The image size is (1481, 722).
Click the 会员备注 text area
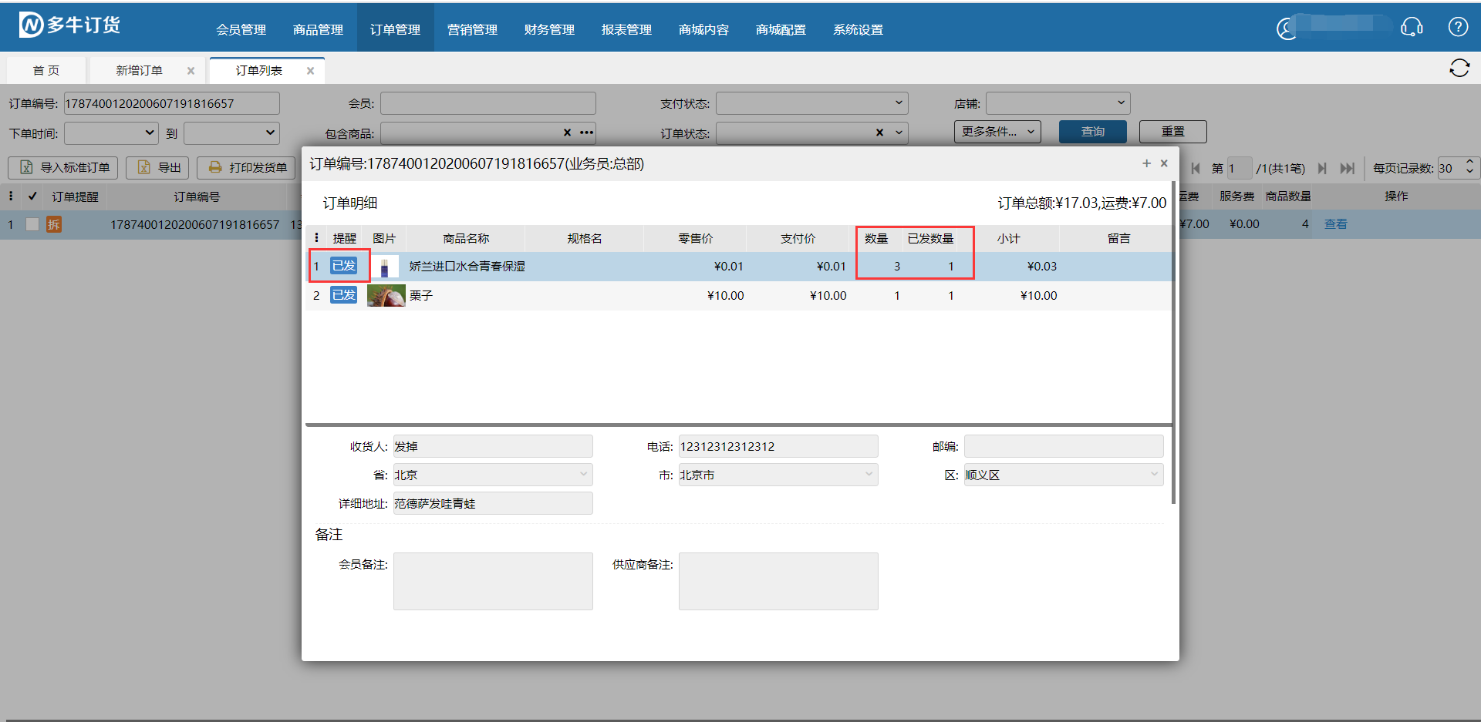pos(493,581)
